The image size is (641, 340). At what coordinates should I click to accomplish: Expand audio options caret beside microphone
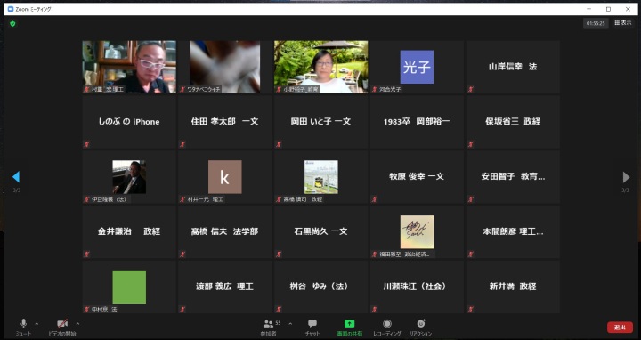tap(37, 324)
